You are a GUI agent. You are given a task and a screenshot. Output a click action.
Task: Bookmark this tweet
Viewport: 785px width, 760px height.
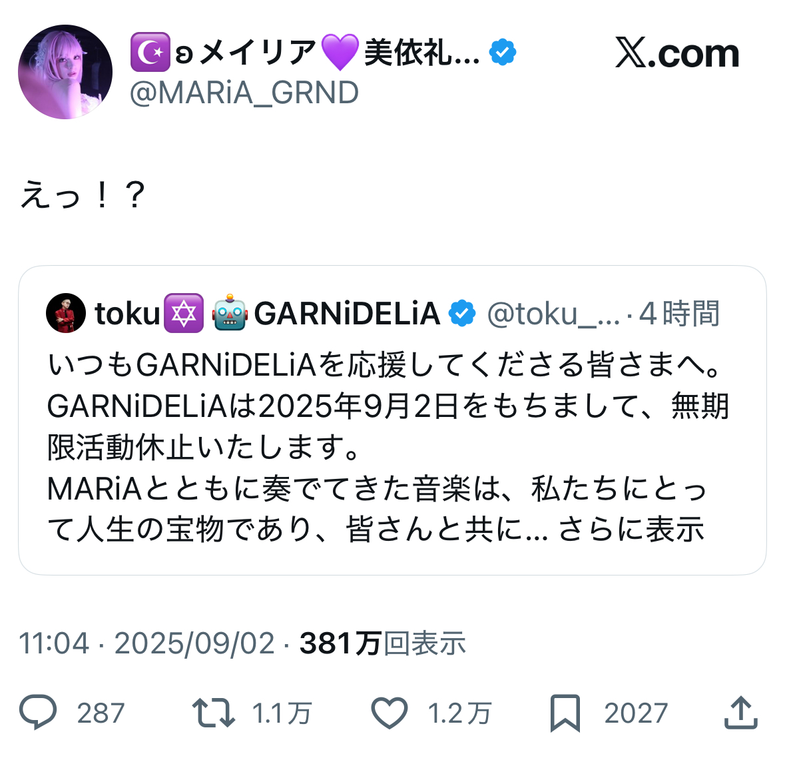[565, 713]
